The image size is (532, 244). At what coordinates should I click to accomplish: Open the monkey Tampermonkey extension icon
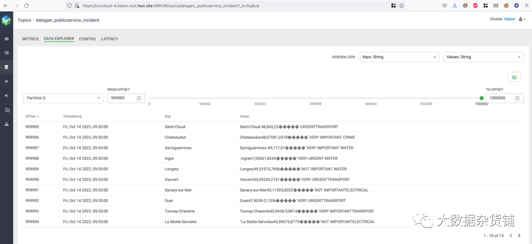tap(506, 5)
